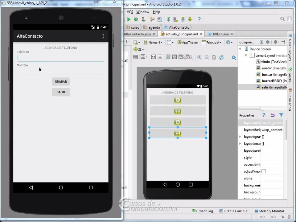Open locale globe dropdown

pyautogui.click(x=229, y=43)
